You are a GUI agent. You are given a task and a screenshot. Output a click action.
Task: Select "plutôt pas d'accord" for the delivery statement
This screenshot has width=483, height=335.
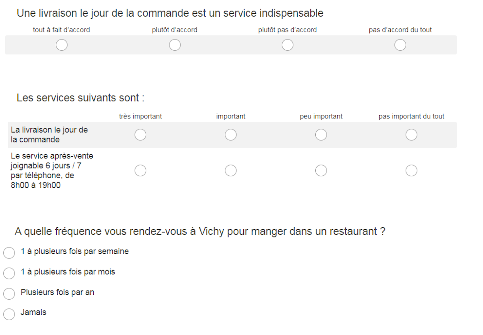[287, 45]
